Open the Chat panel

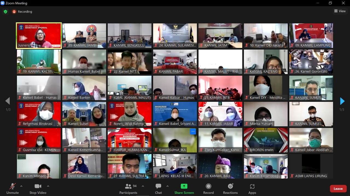tap(158, 189)
